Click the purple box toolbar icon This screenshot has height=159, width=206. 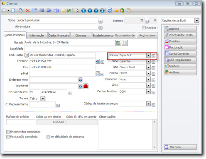(56, 11)
